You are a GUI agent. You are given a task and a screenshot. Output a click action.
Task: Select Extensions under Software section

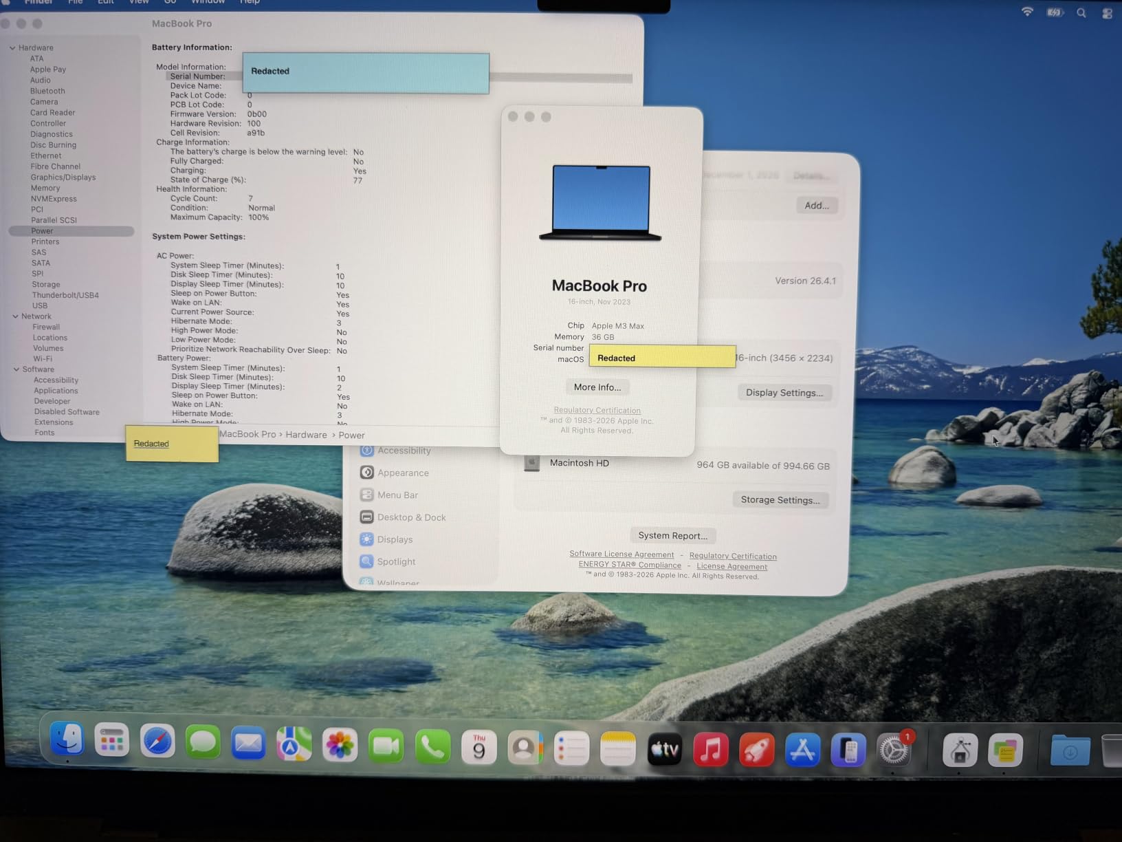click(x=54, y=422)
